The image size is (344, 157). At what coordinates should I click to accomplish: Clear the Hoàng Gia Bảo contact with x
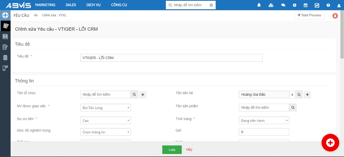[x=292, y=95]
